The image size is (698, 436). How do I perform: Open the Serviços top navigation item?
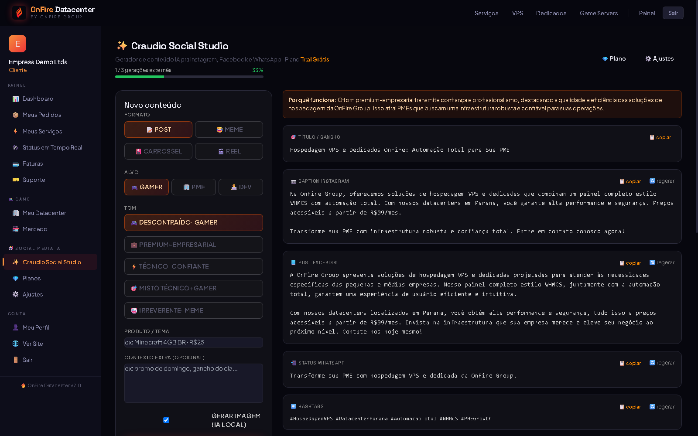(486, 13)
